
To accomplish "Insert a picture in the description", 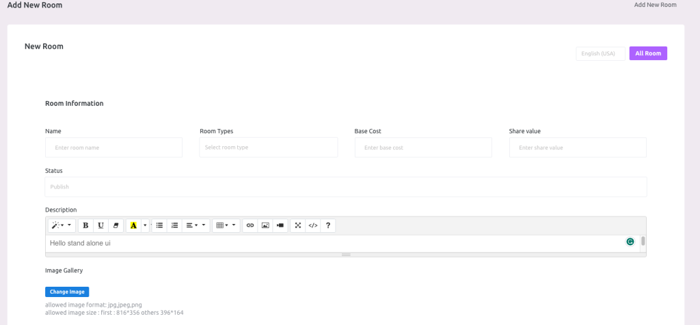I will pyautogui.click(x=265, y=225).
